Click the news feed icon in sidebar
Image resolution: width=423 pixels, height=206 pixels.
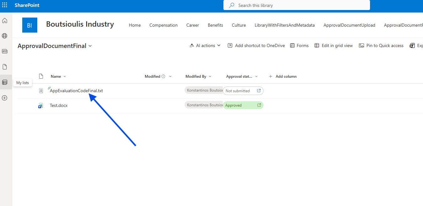coord(5,51)
